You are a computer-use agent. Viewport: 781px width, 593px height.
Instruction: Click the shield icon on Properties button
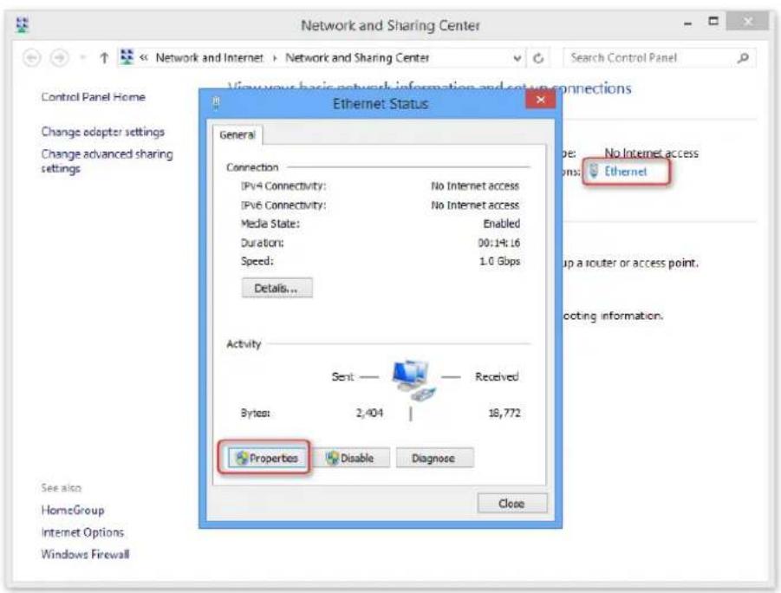(x=242, y=458)
